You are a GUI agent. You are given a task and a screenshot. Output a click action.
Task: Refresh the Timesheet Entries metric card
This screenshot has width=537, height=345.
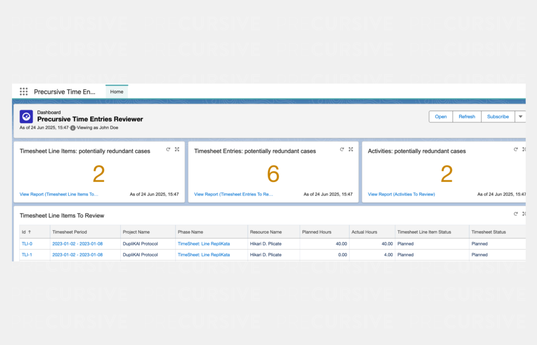point(342,149)
